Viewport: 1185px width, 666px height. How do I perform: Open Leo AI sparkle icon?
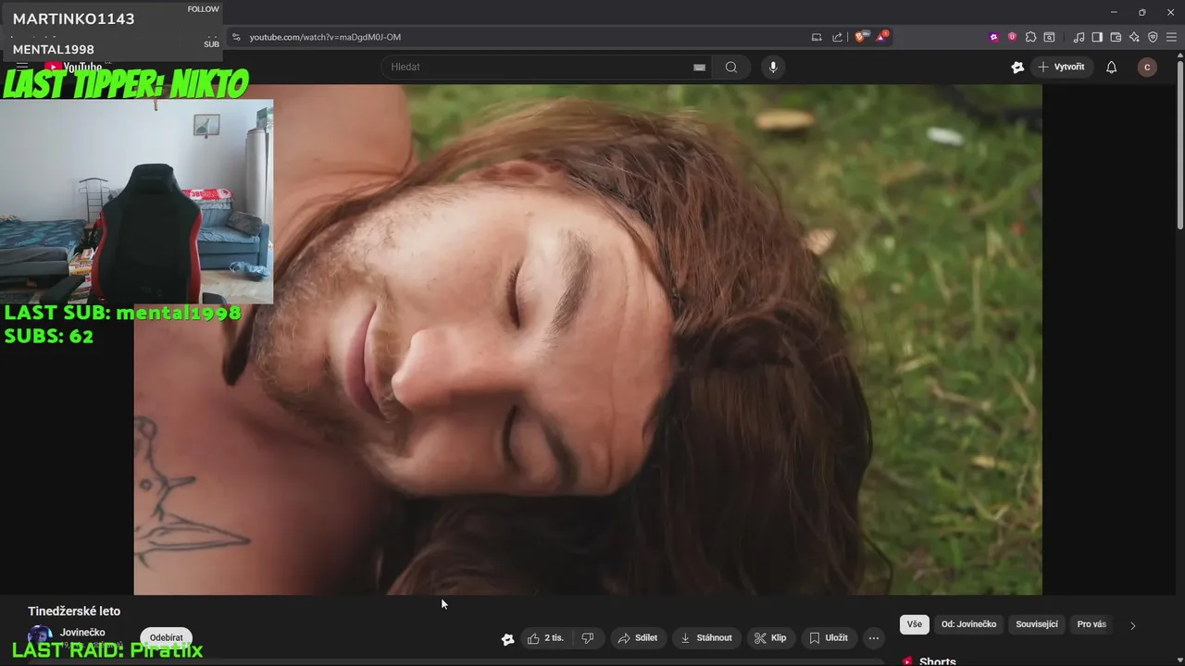tap(1134, 37)
